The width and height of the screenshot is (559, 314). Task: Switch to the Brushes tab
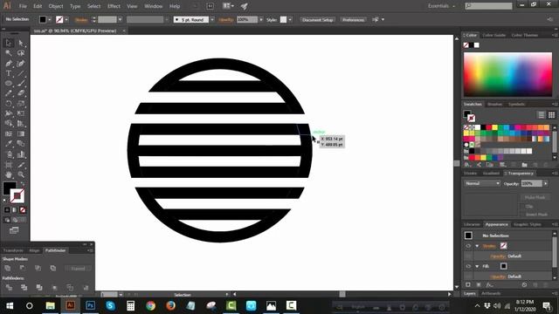tap(495, 105)
